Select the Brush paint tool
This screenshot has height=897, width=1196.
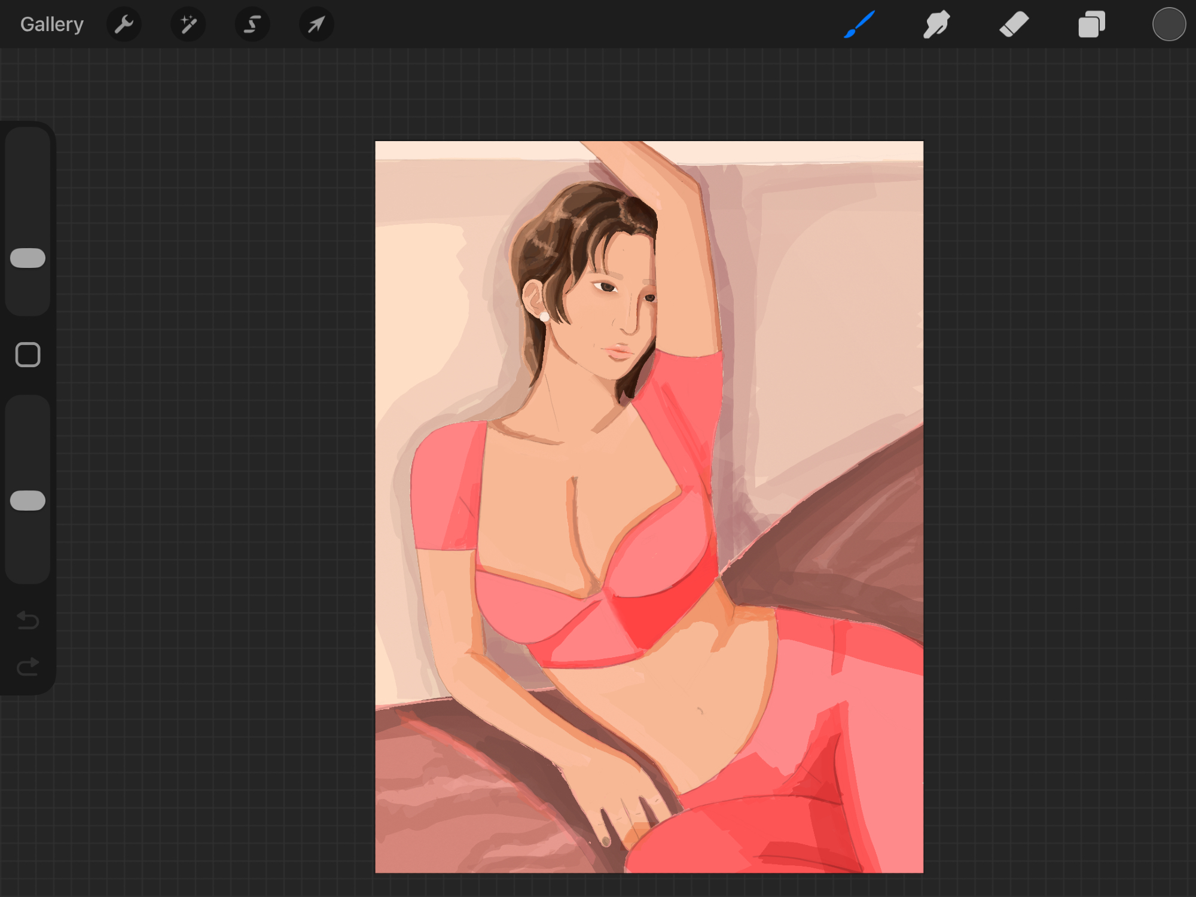pyautogui.click(x=859, y=25)
